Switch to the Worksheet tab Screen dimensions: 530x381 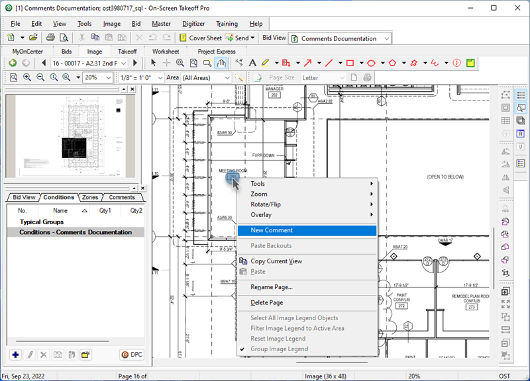[x=166, y=52]
